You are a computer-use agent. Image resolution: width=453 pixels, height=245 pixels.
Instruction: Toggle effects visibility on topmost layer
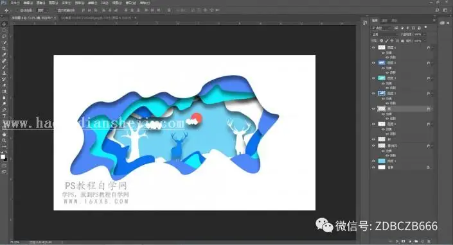[x=383, y=53]
